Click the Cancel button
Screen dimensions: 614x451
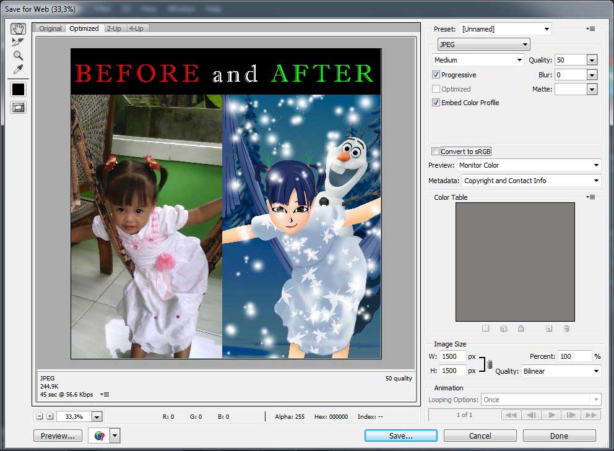(x=480, y=436)
